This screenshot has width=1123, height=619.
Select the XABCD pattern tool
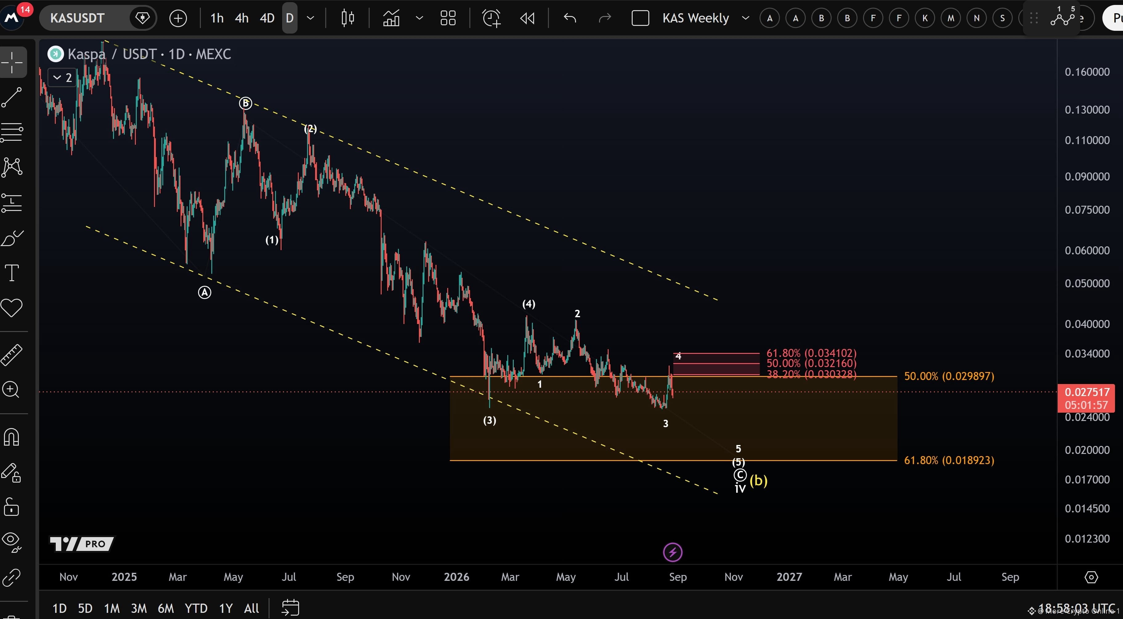pos(12,167)
